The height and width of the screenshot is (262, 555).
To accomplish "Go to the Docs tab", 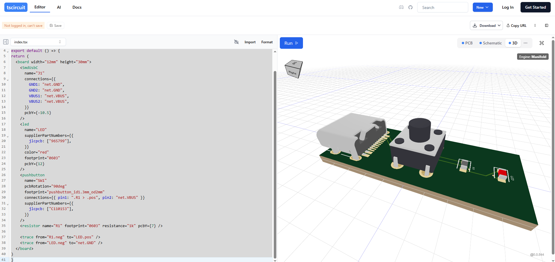I will [x=77, y=8].
